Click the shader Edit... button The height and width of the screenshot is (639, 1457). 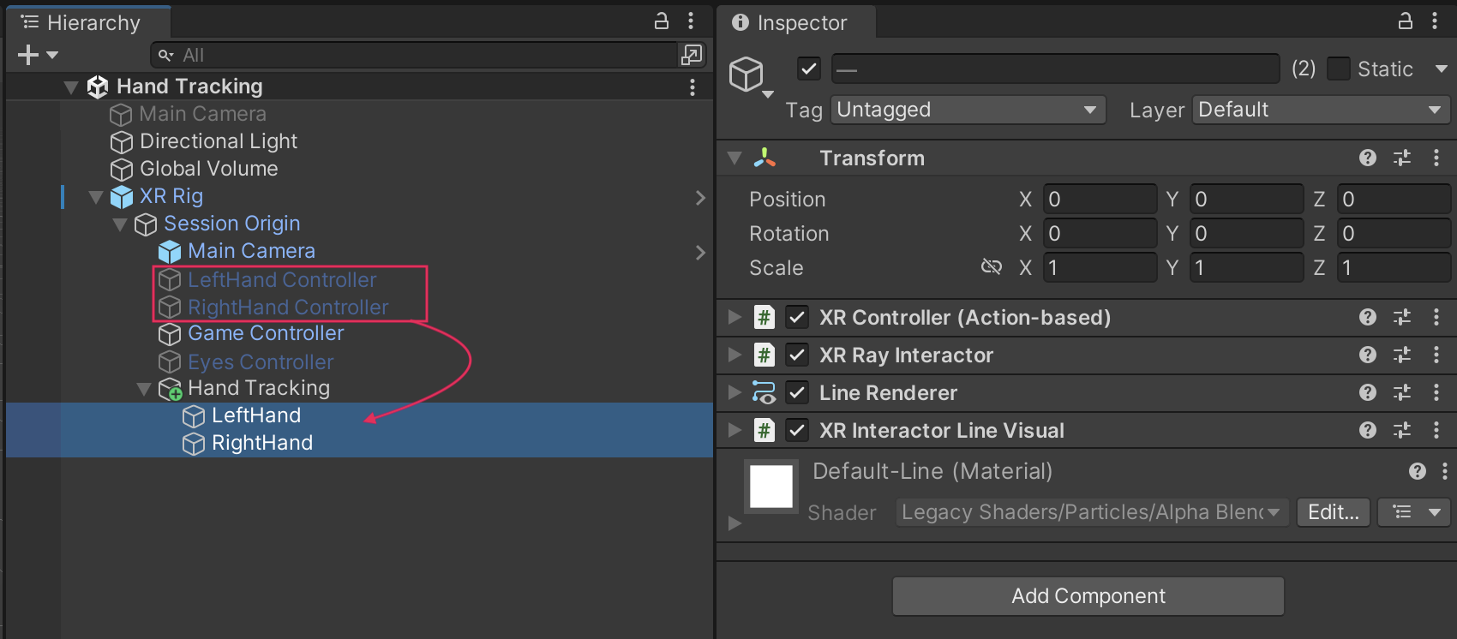(1333, 512)
